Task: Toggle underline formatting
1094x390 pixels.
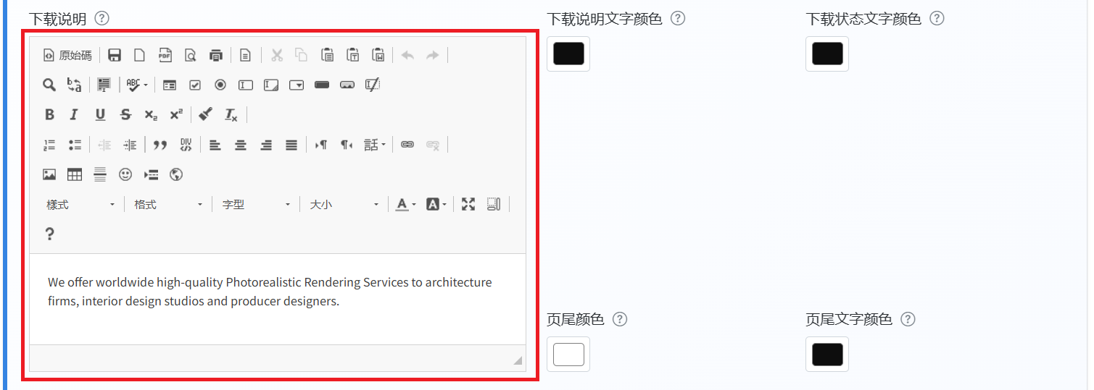Action: [100, 114]
